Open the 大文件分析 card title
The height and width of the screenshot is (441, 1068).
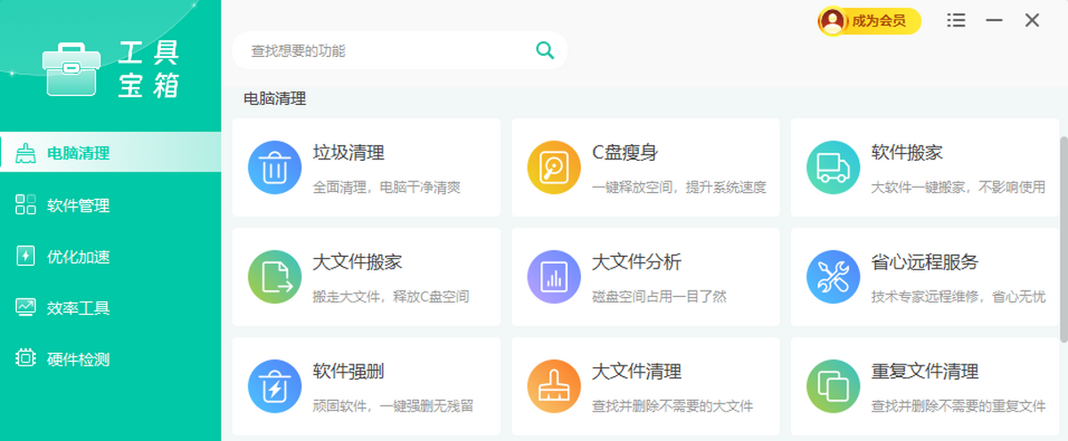coord(636,262)
